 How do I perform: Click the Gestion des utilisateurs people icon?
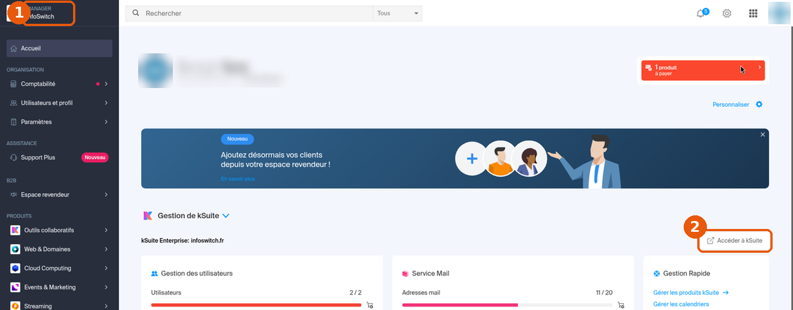154,274
